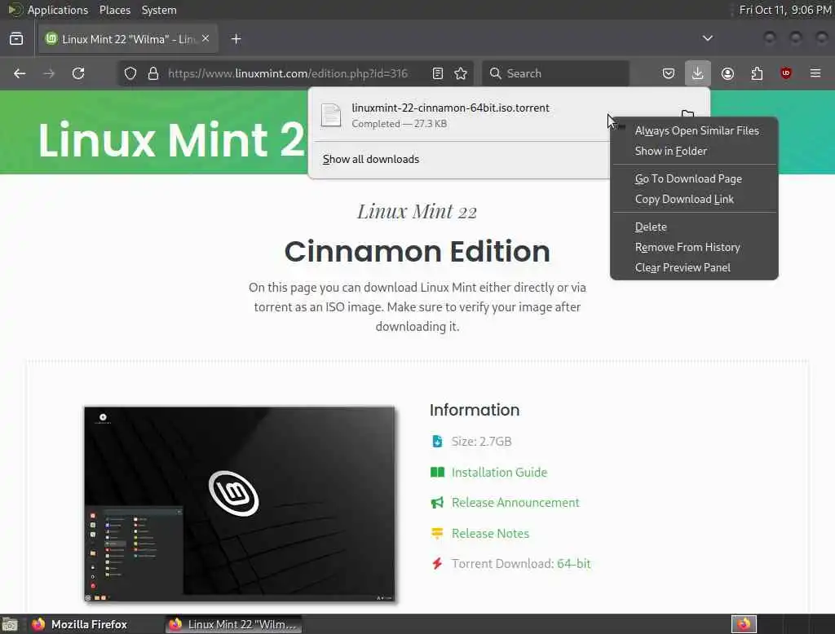Open the Places menu
Screen dimensions: 835x634
(x=114, y=10)
